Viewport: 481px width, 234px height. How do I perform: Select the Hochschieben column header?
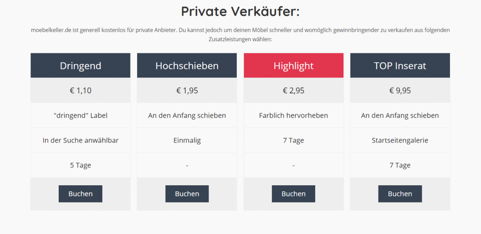[187, 66]
